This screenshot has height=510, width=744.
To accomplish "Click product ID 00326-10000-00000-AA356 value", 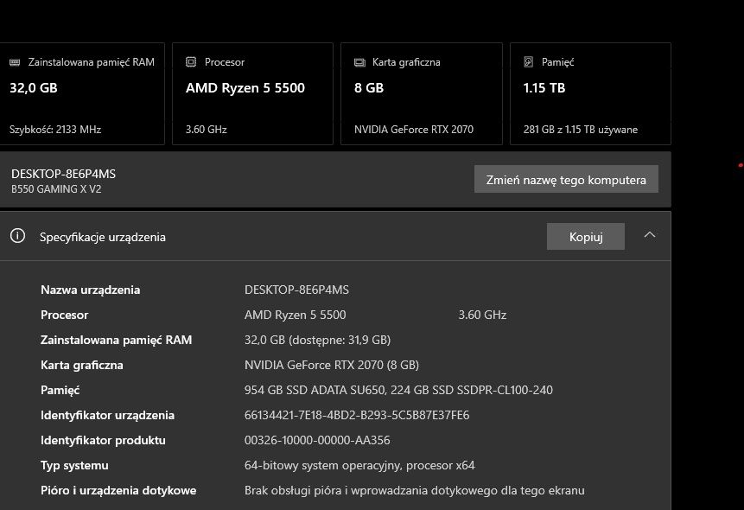I will (317, 440).
